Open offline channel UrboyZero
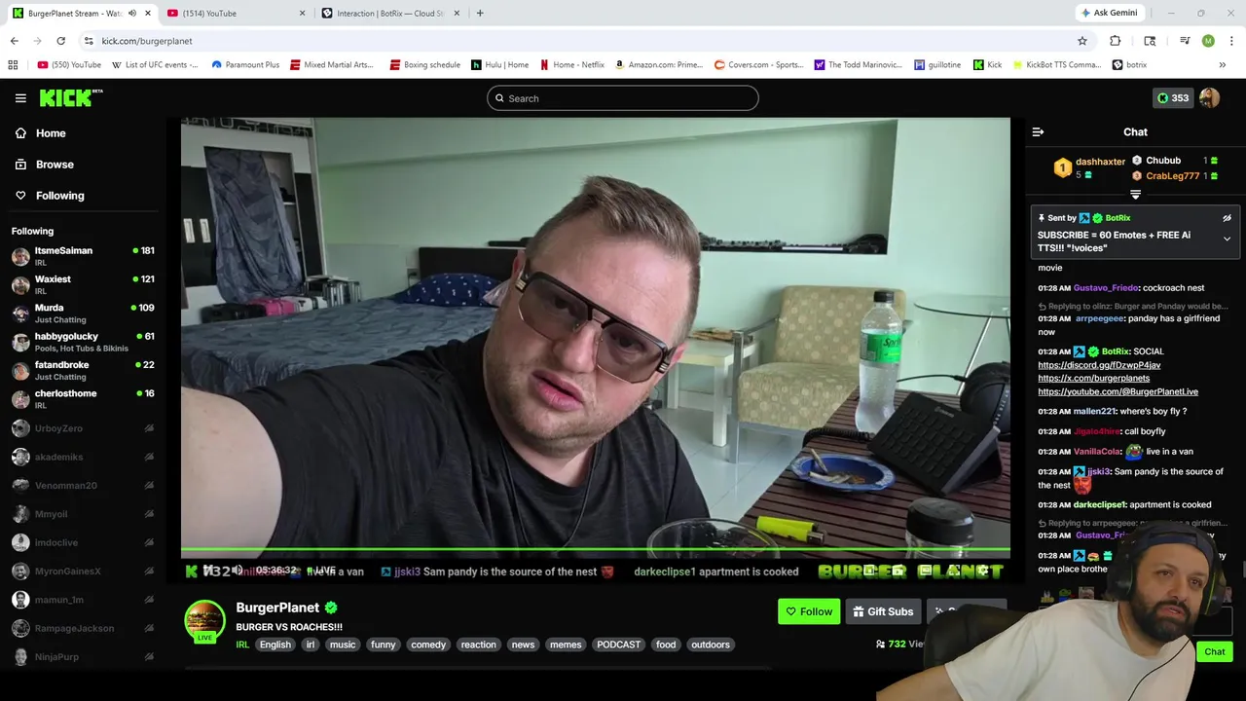Screen dimensions: 1246x701 83,428
